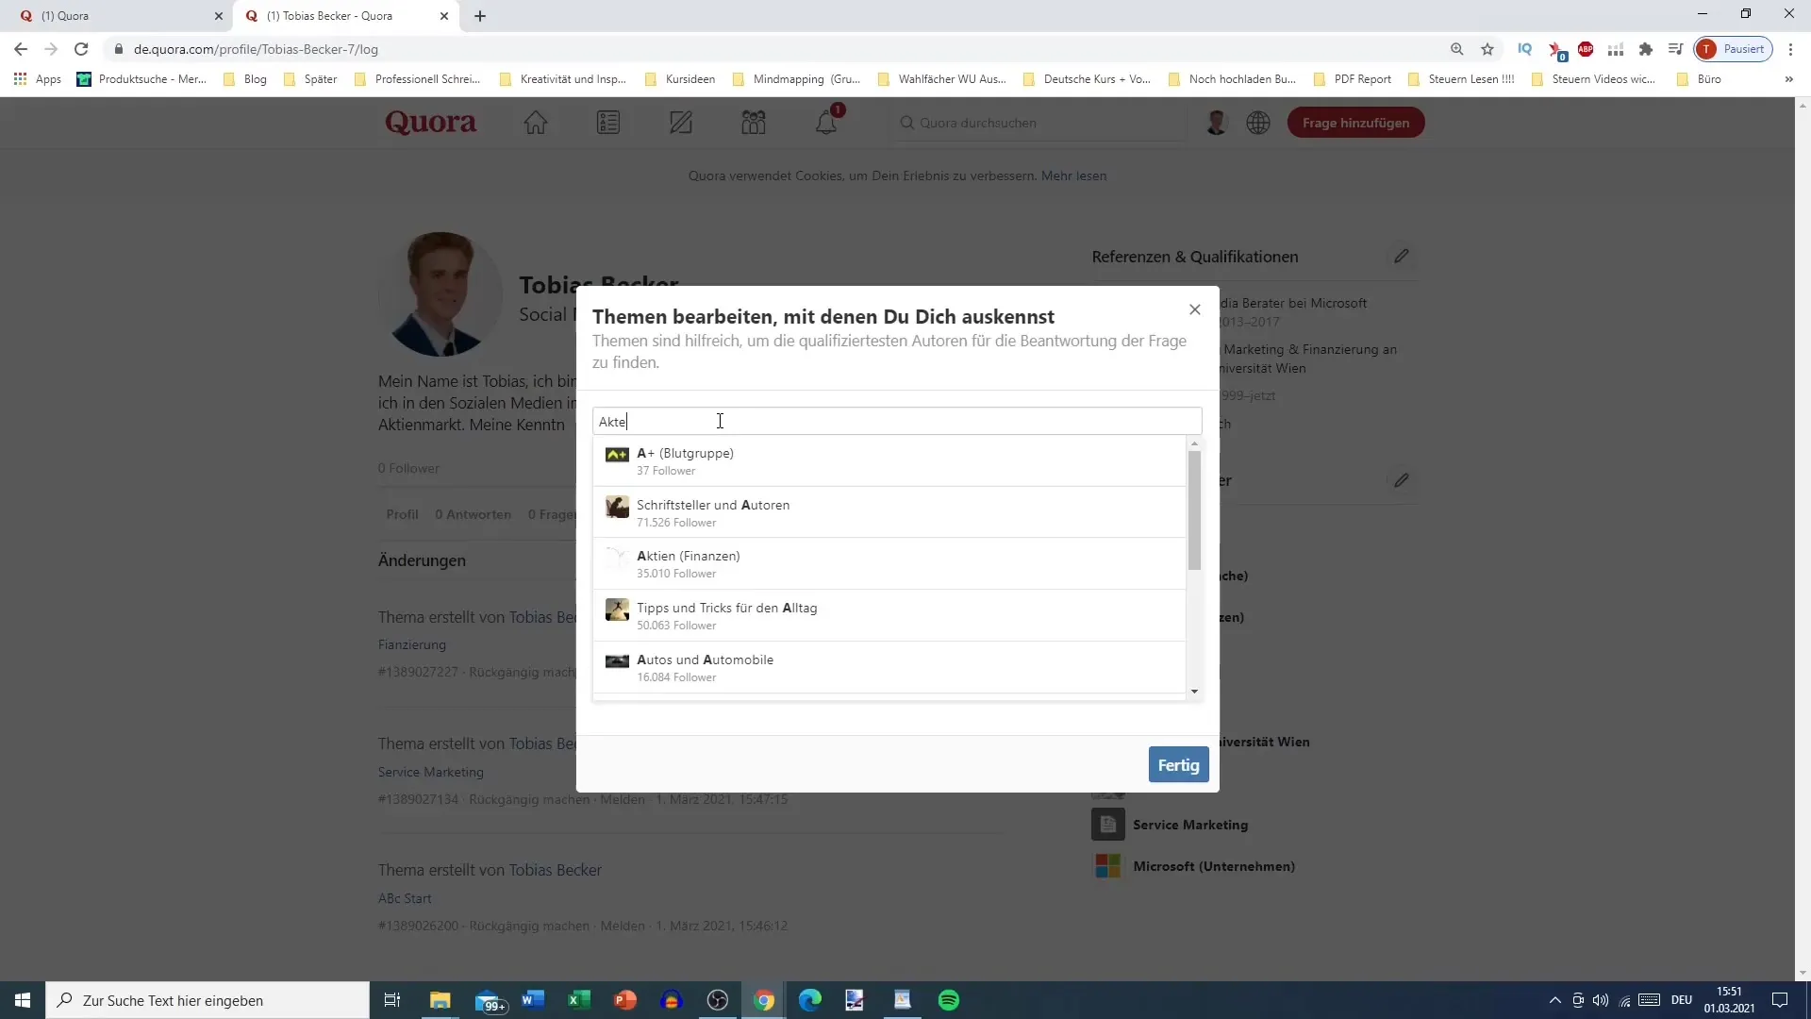
Task: Click the Quora compose/write icon
Action: pyautogui.click(x=680, y=122)
